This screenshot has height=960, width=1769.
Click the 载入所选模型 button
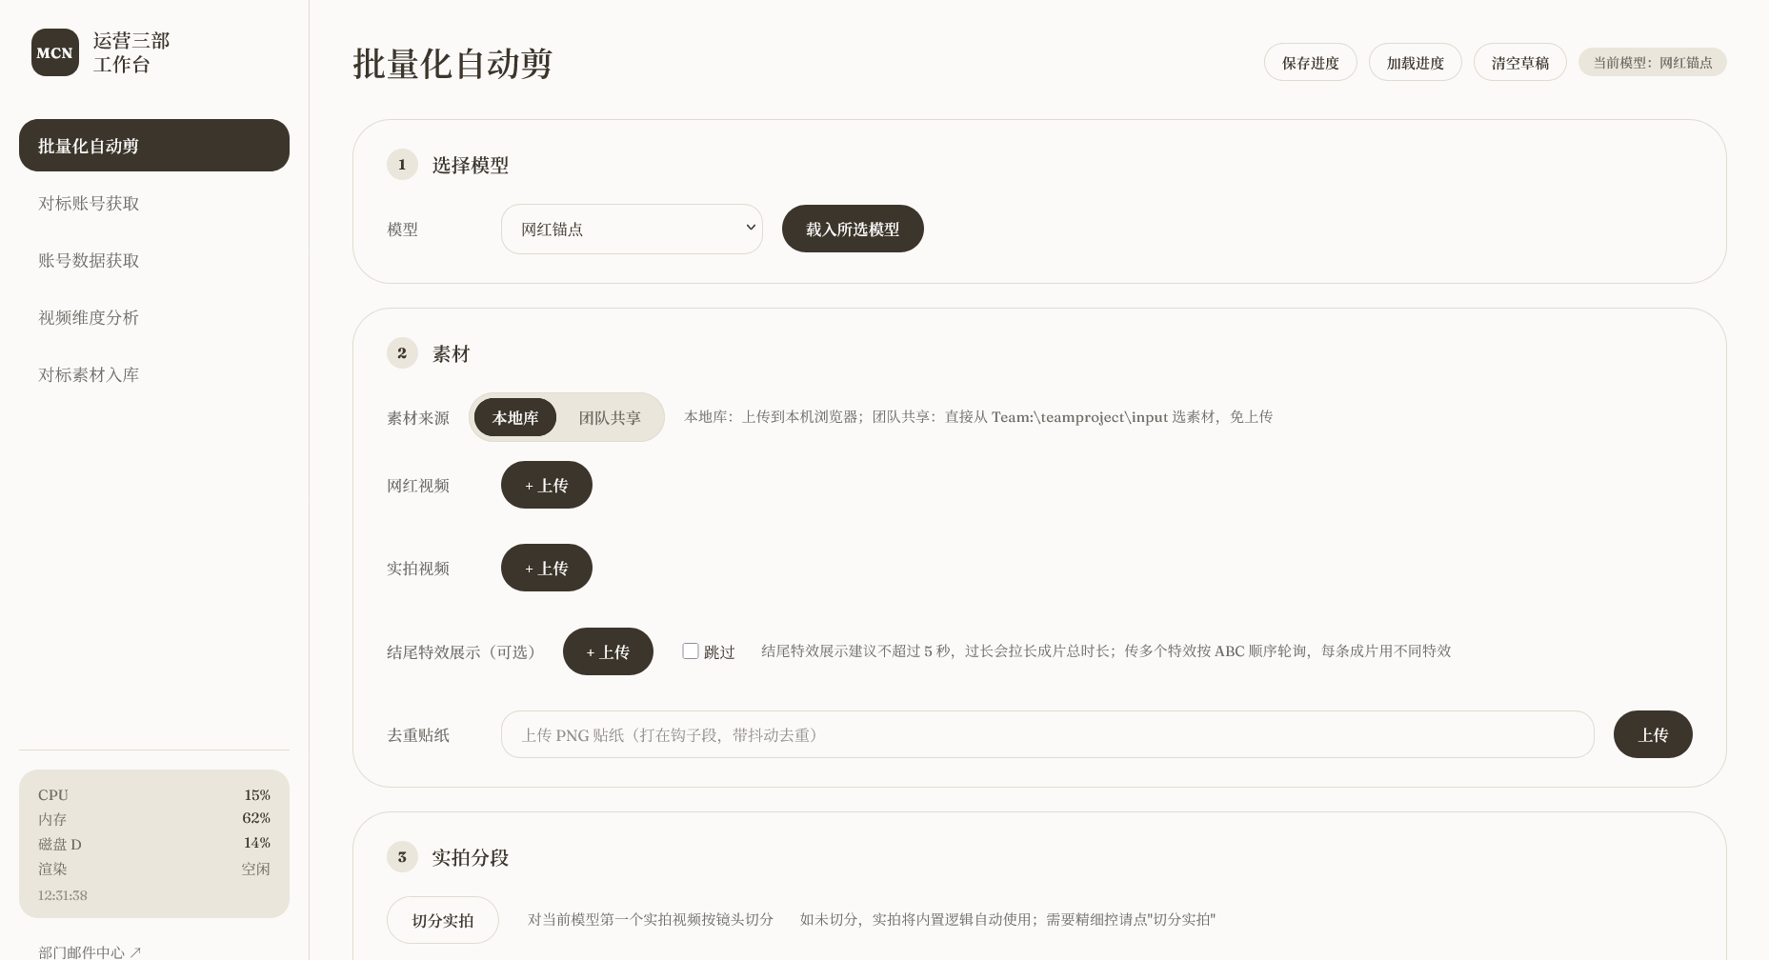pos(853,229)
